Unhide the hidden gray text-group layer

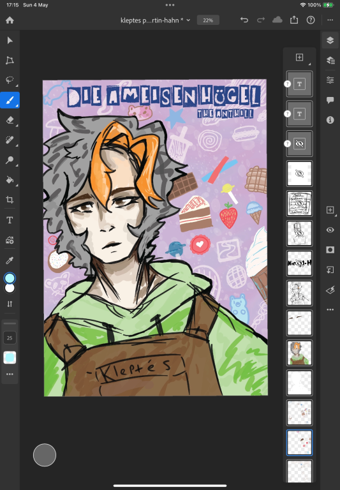point(299,144)
